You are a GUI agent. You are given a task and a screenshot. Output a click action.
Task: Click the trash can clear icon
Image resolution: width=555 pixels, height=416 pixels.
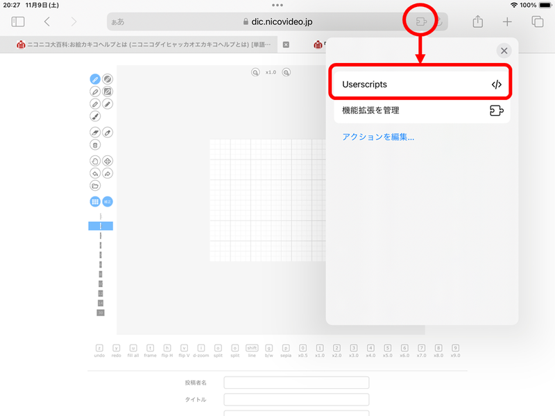click(95, 145)
